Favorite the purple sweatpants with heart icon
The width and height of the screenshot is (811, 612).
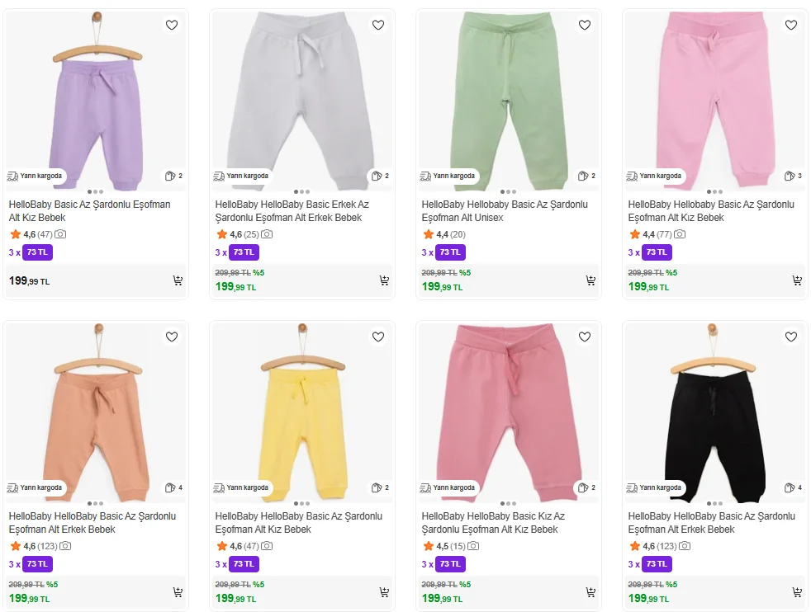(172, 25)
